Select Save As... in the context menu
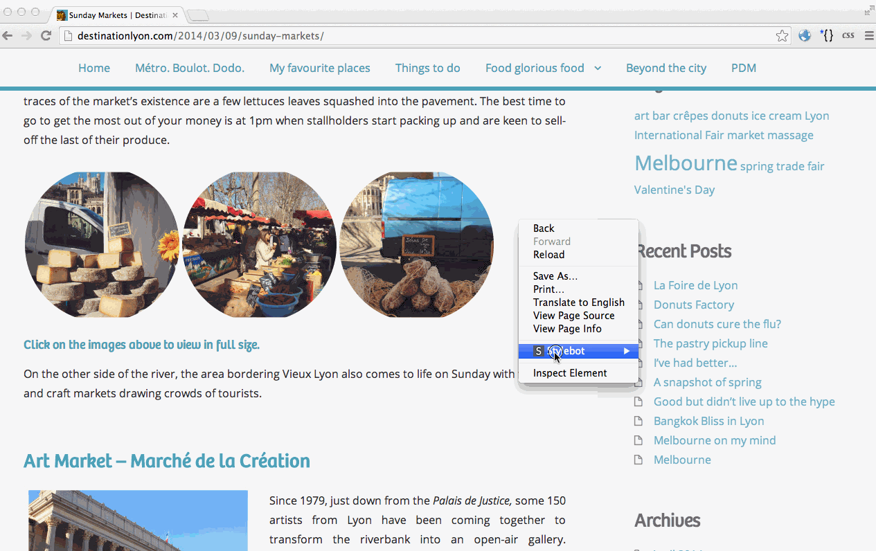Image resolution: width=876 pixels, height=551 pixels. click(555, 276)
